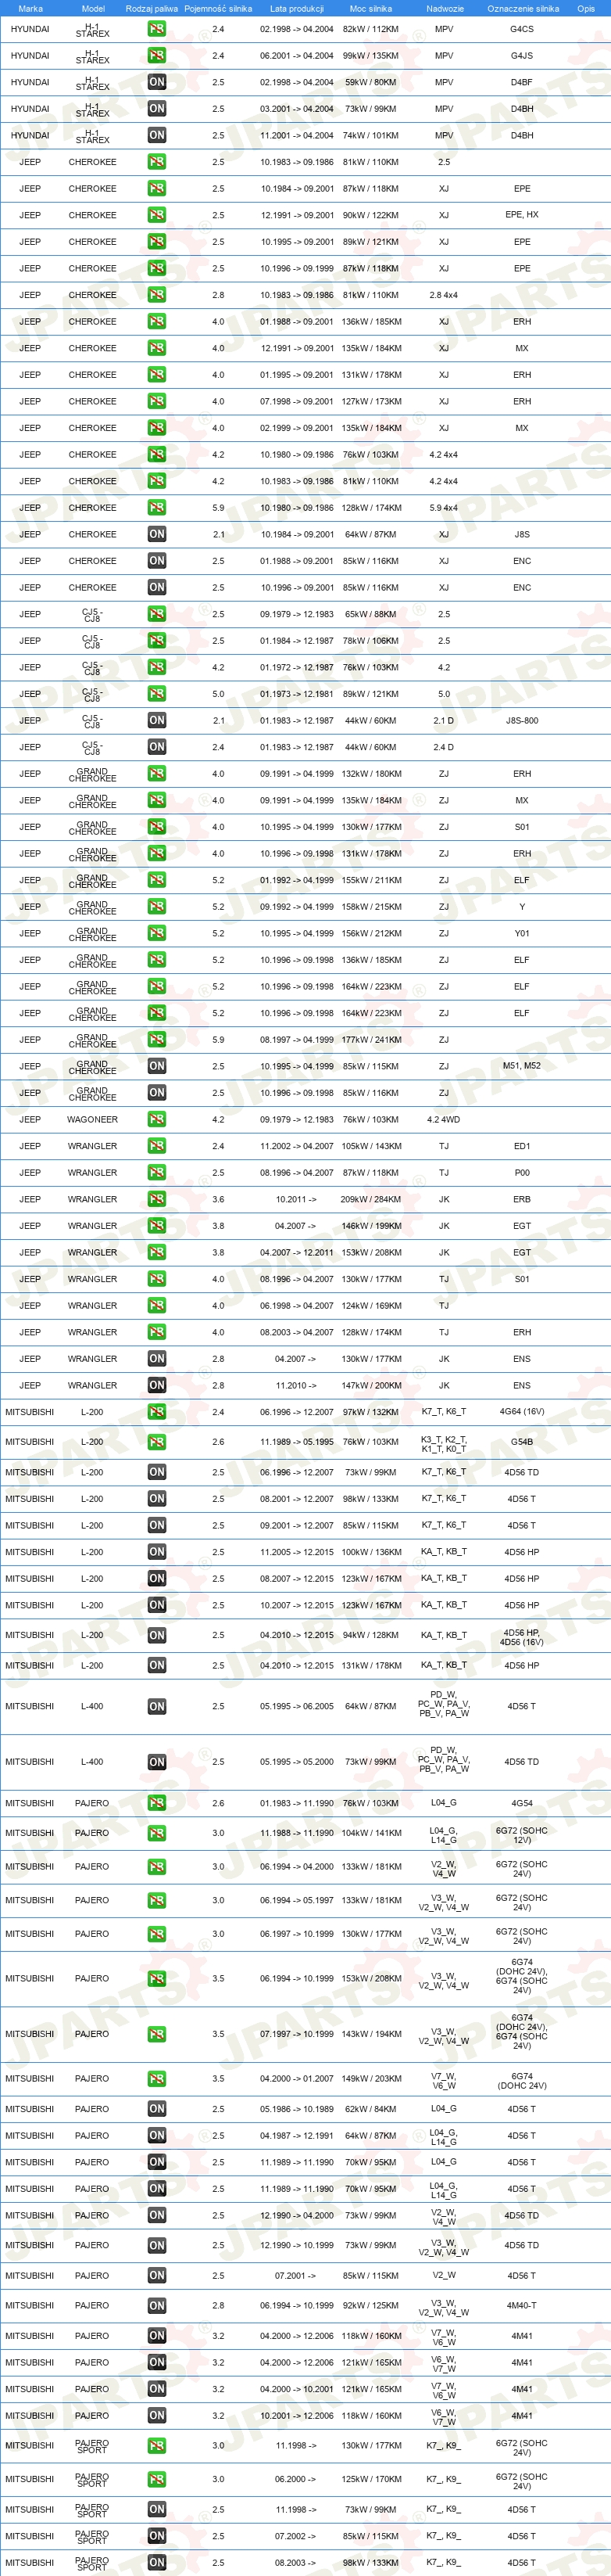The width and height of the screenshot is (611, 2576).
Task: Select the J8S-800 engine code cell
Action: click(x=522, y=720)
